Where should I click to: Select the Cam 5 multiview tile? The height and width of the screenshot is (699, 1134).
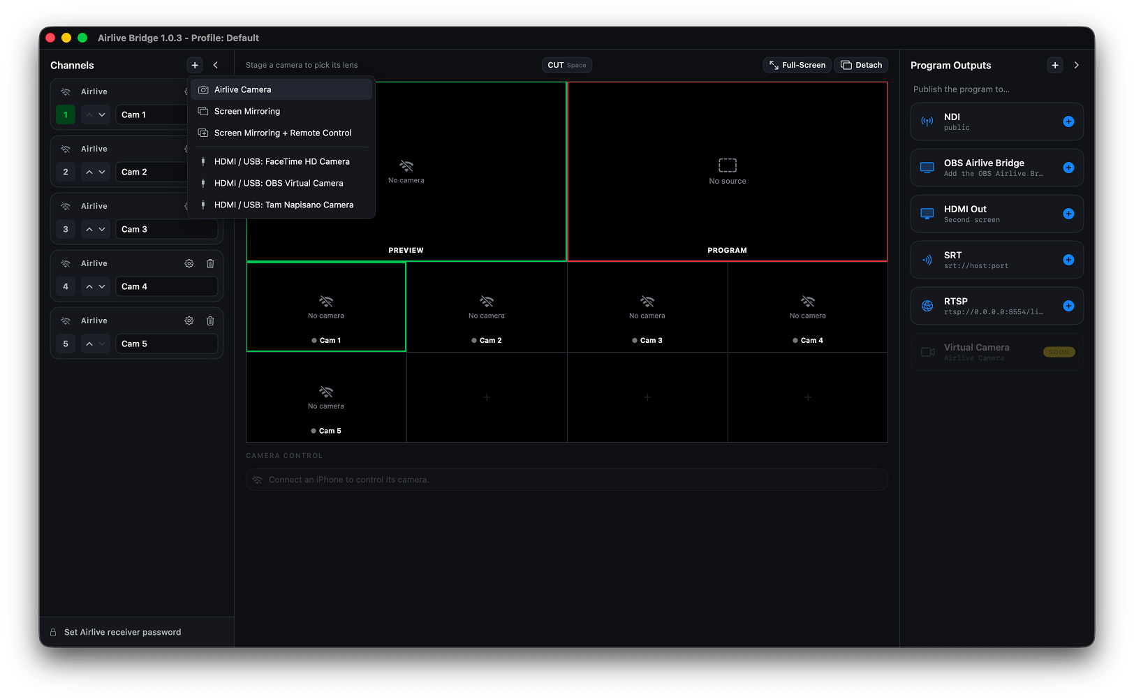[x=326, y=397]
